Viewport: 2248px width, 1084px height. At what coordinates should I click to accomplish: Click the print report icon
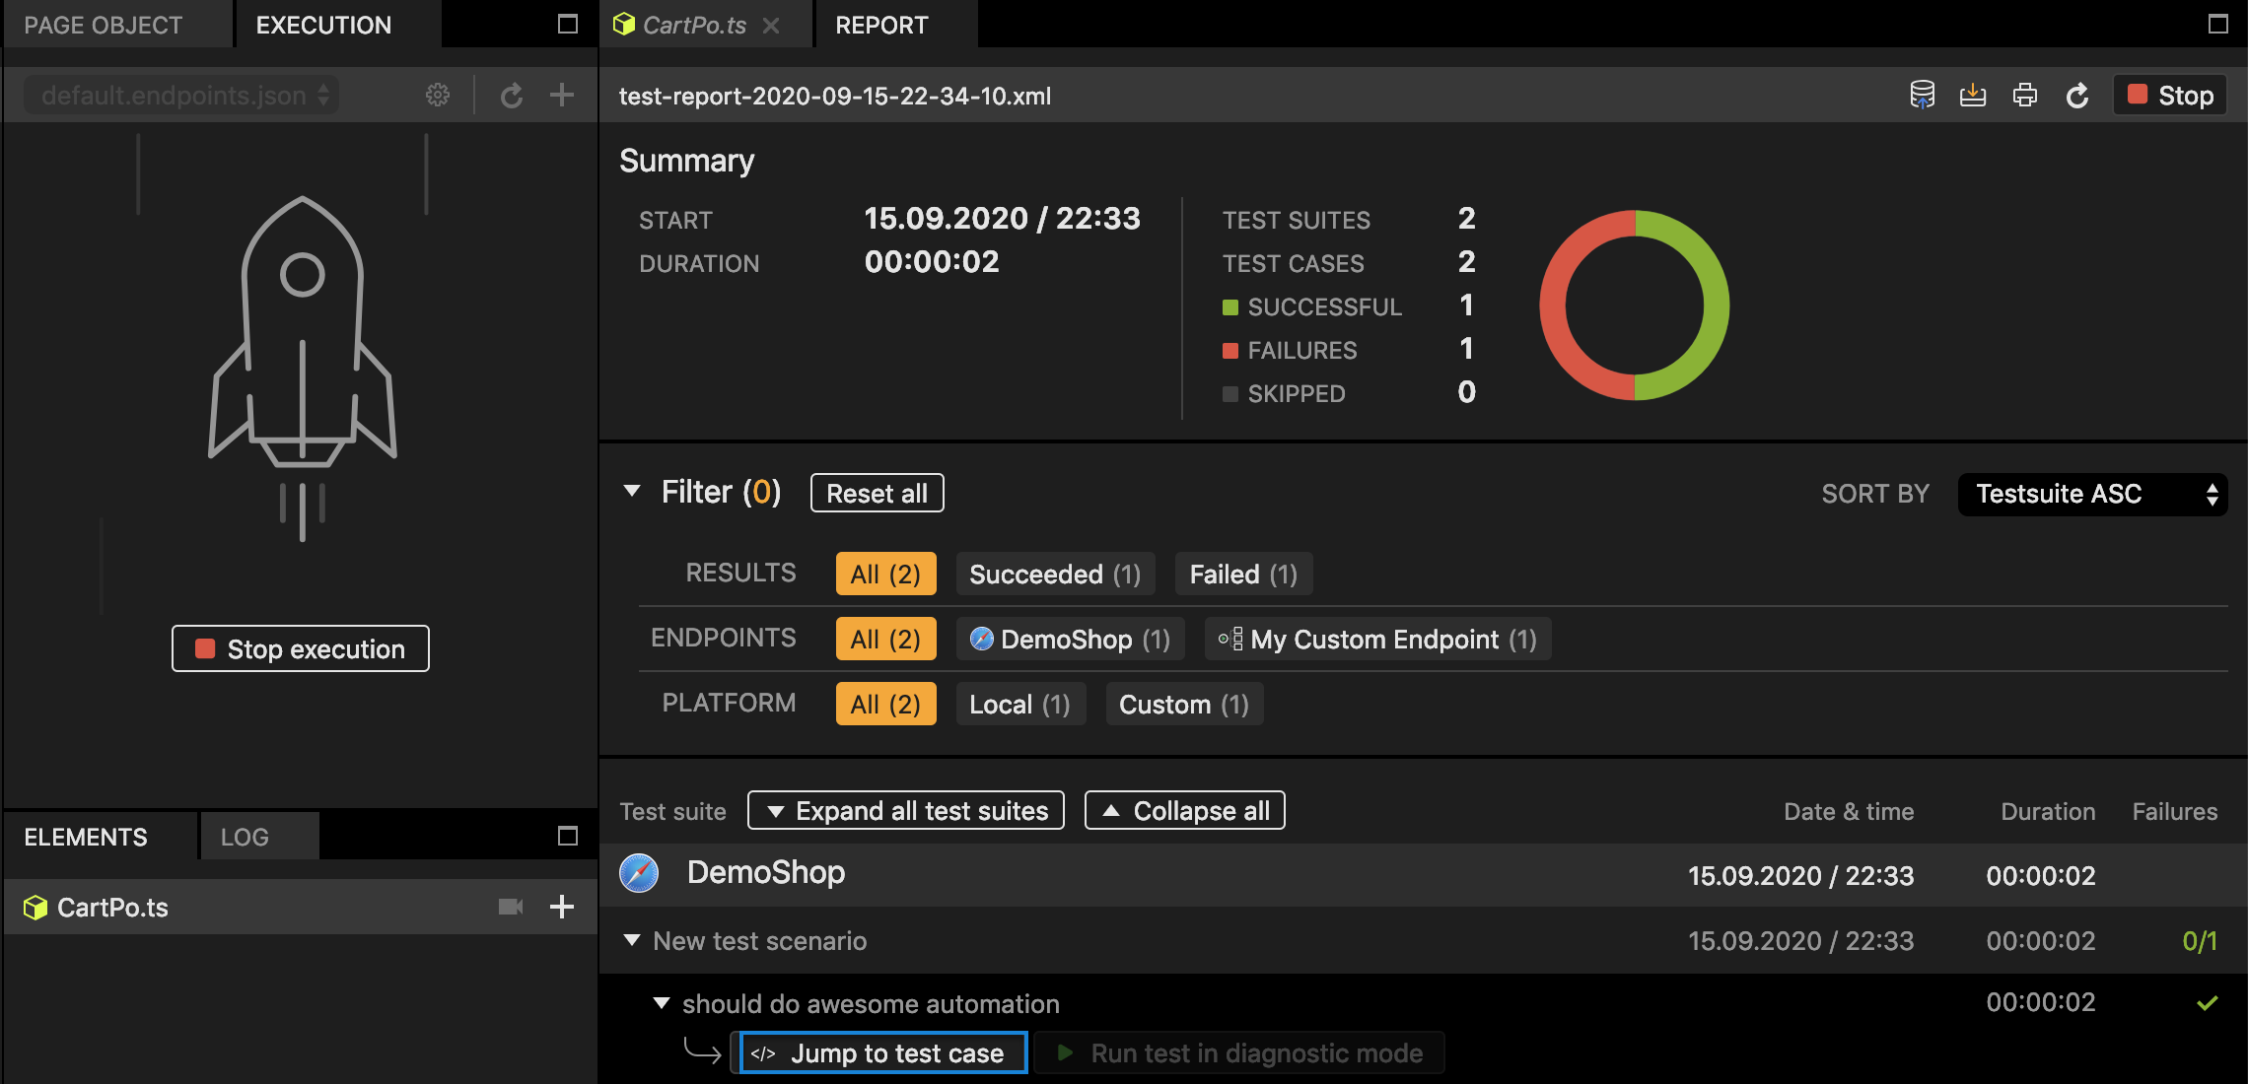tap(2024, 96)
